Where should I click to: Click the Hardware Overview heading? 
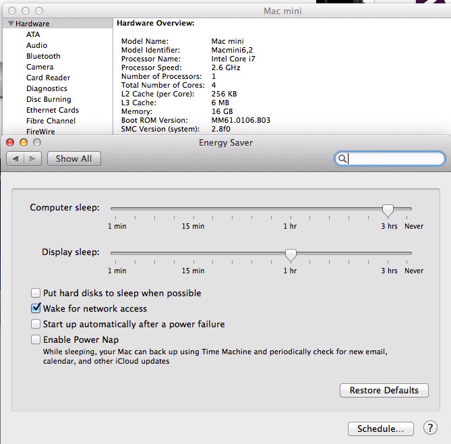click(x=156, y=24)
